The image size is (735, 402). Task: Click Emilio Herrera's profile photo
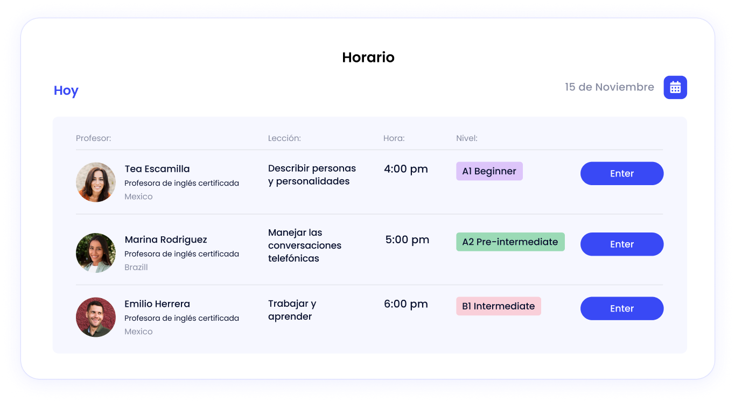point(96,318)
